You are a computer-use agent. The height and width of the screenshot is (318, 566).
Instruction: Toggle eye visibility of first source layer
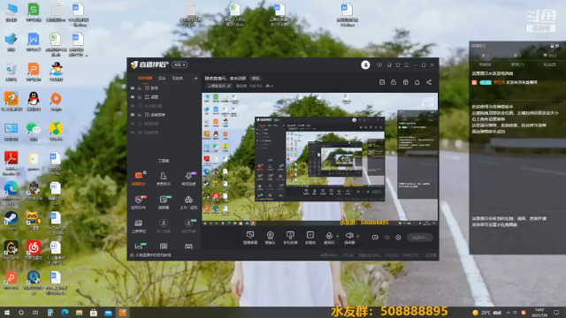coord(133,88)
